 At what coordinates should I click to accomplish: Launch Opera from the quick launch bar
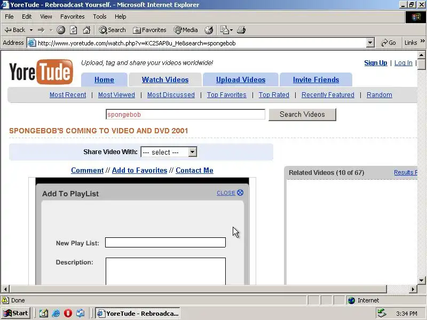[68, 313]
